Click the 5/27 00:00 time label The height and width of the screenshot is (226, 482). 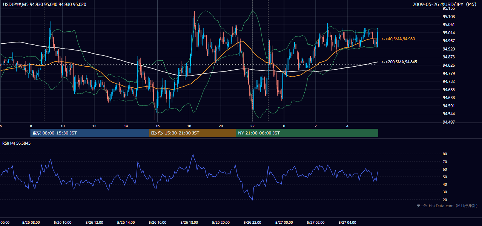pyautogui.click(x=284, y=222)
